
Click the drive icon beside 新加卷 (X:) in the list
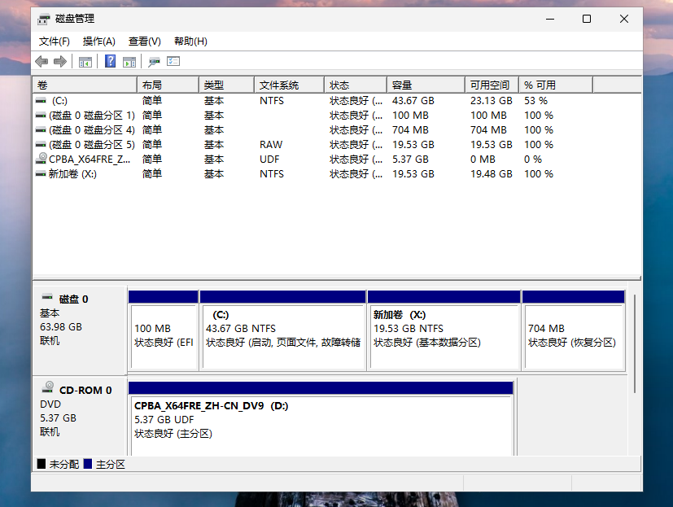coord(41,174)
